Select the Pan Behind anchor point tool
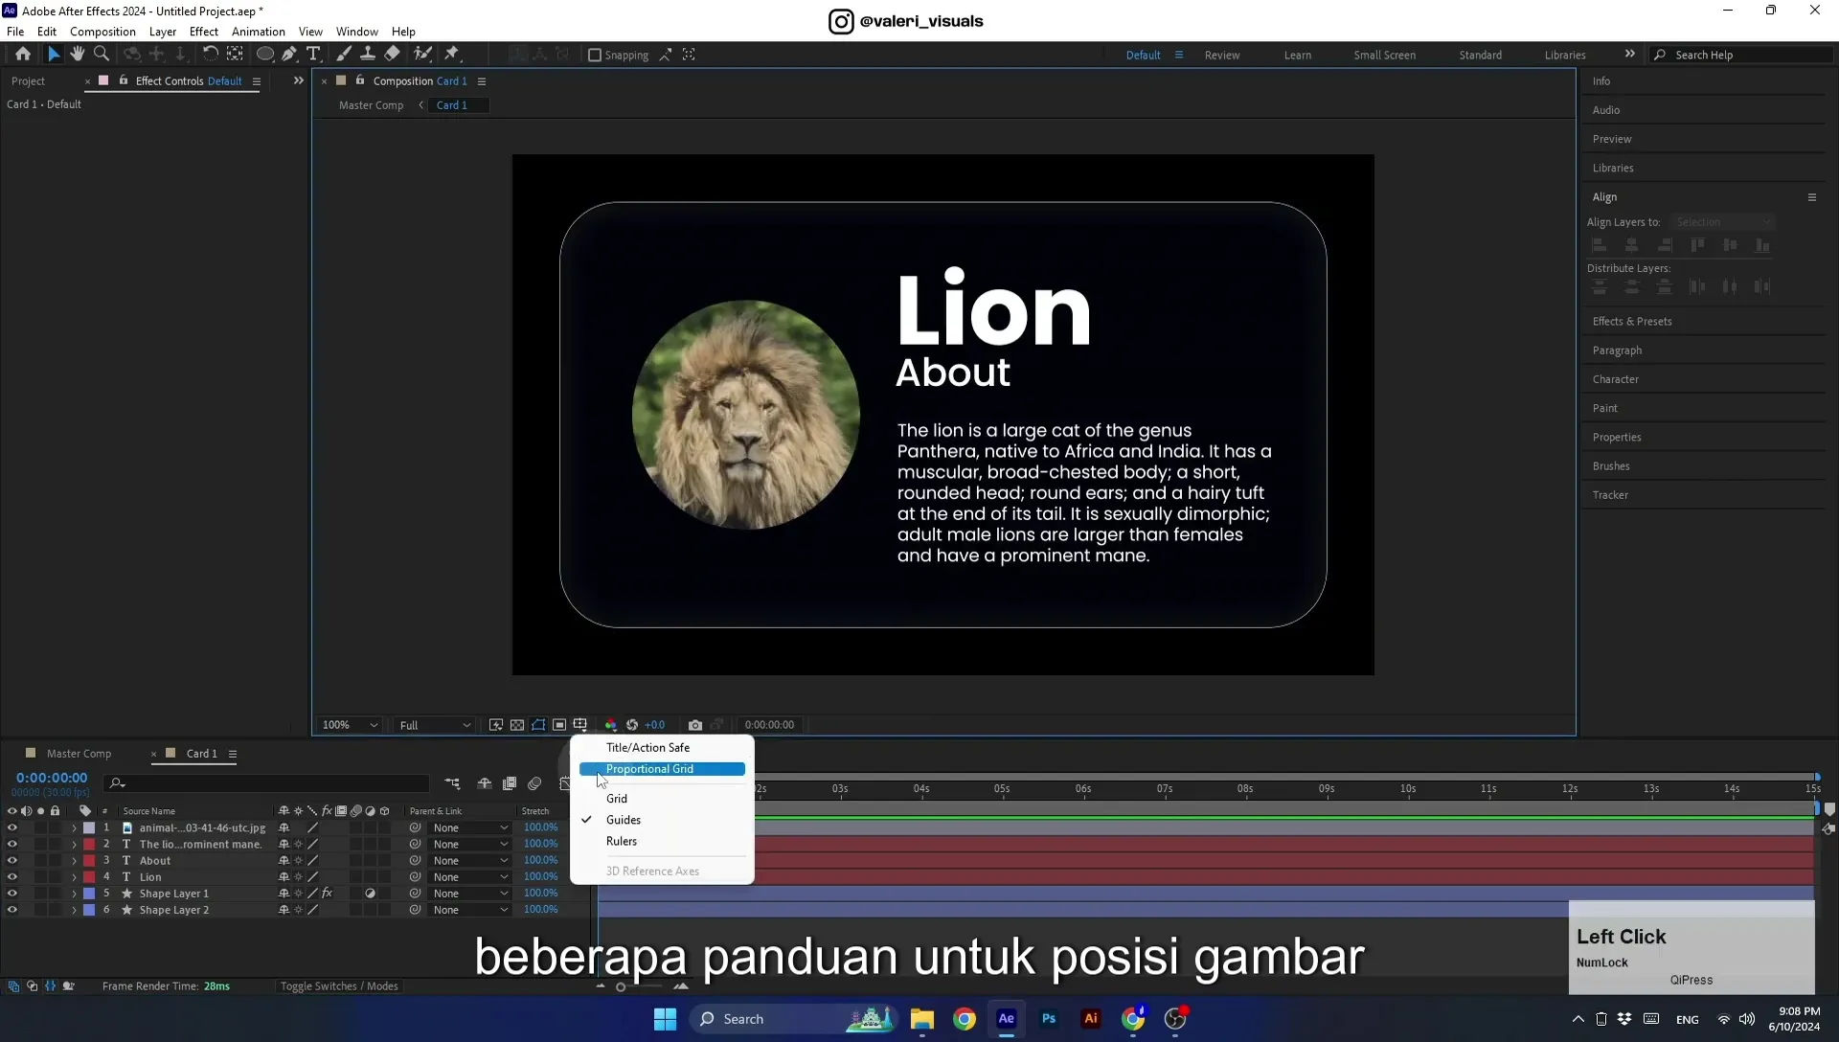Screen dimensions: 1839x1042 [x=235, y=55]
